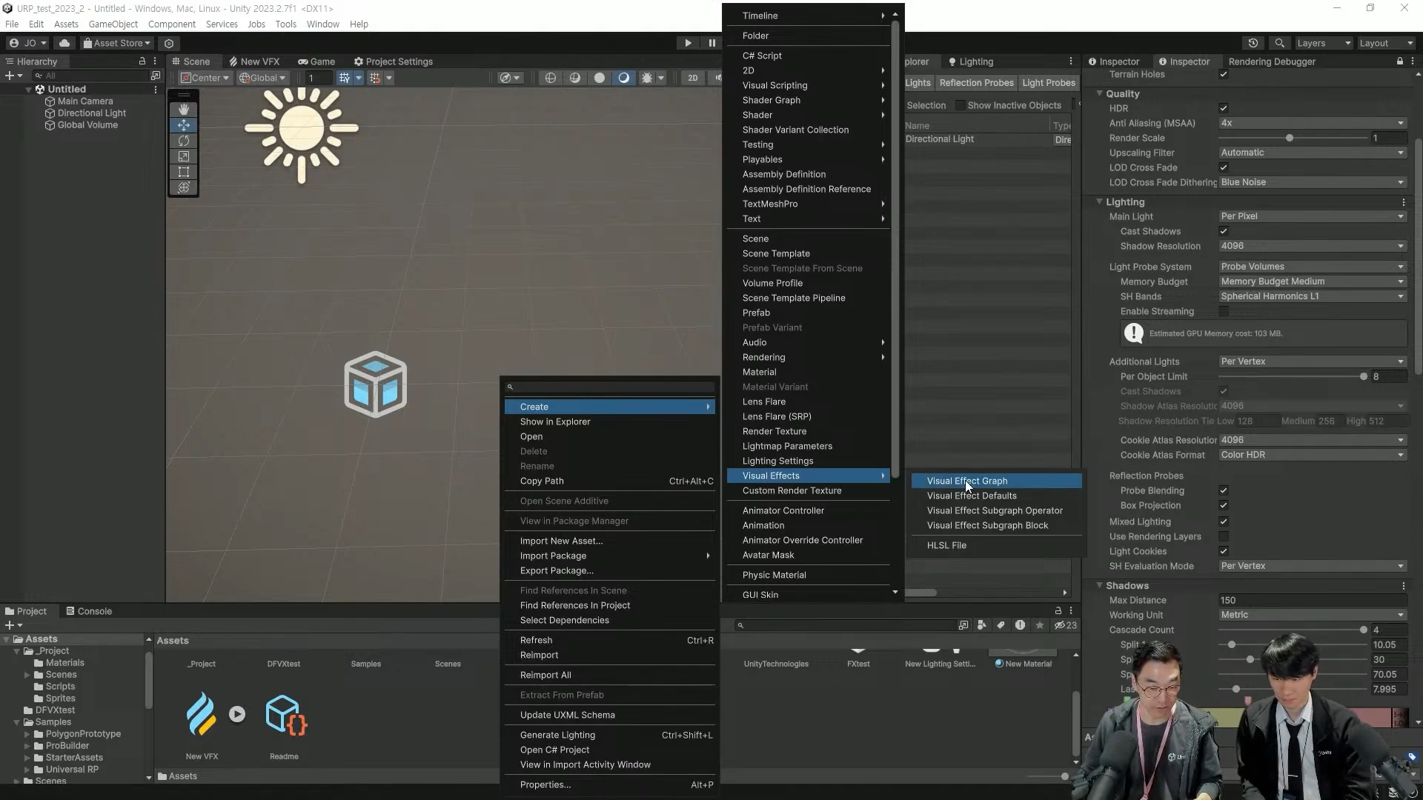1423x800 pixels.
Task: Click the cloud services icon
Action: point(64,43)
